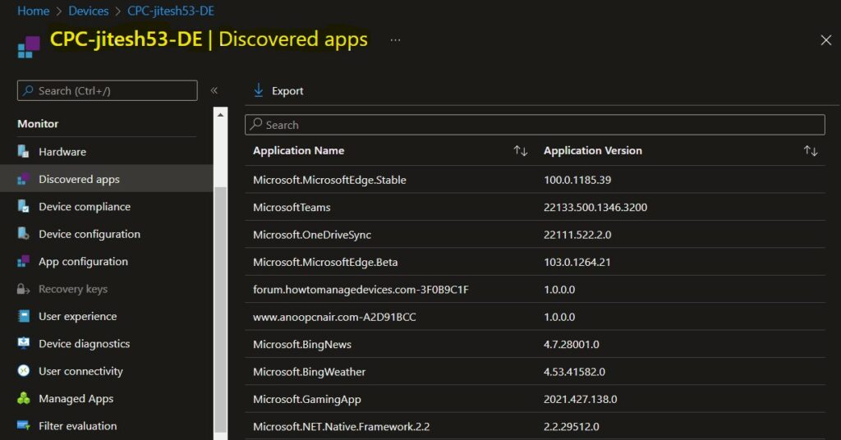Click the Managed Apps sidebar icon
841x440 pixels.
tap(24, 398)
